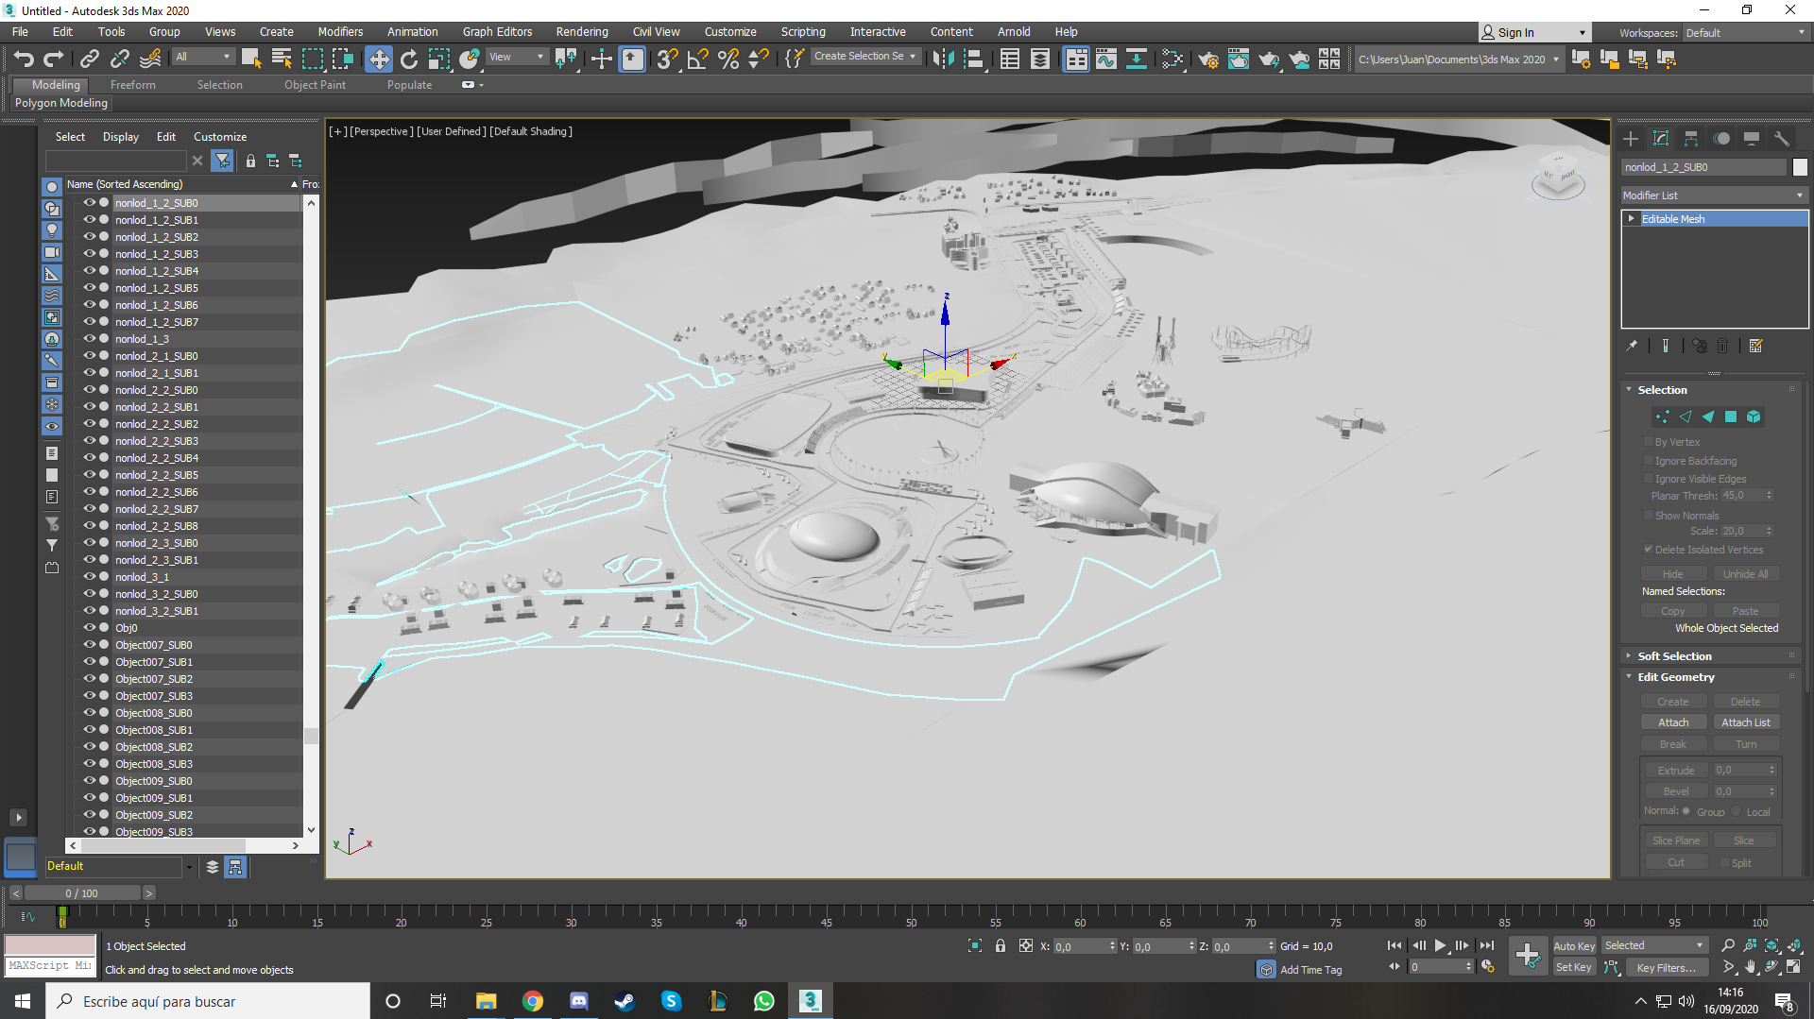Activate the Select and Scale tool
Screen dimensions: 1814x1019
[x=439, y=59]
